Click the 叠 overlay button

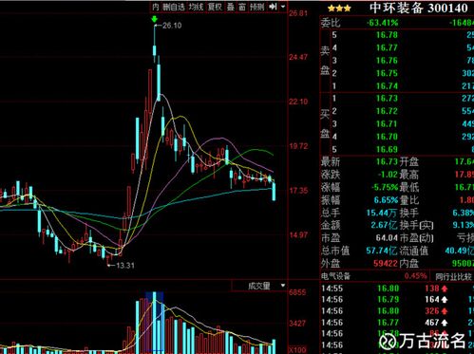(231, 7)
